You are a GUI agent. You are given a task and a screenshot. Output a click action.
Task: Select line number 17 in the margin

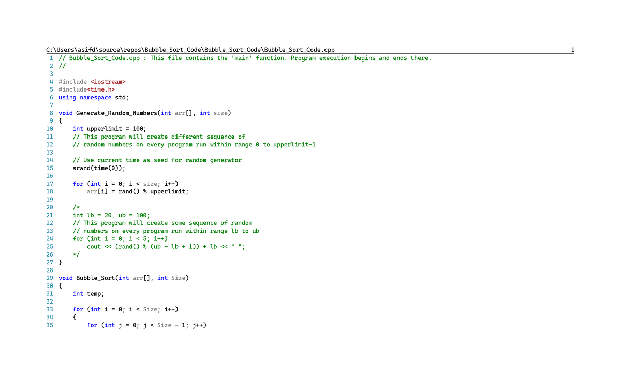click(x=49, y=183)
